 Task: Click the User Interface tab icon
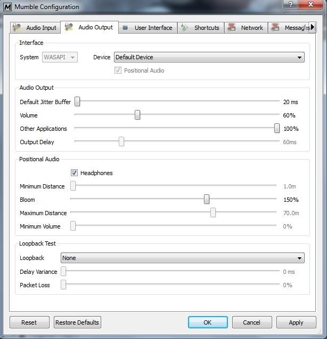tap(124, 28)
